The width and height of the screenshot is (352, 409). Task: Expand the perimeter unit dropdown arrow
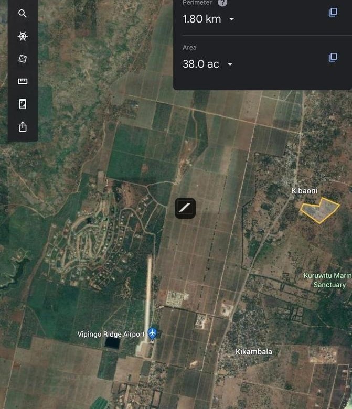pyautogui.click(x=232, y=19)
